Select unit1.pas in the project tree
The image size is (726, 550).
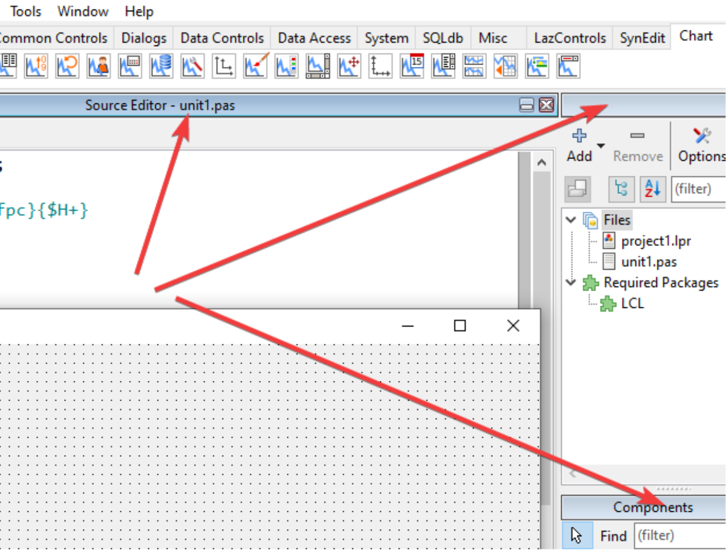(648, 262)
